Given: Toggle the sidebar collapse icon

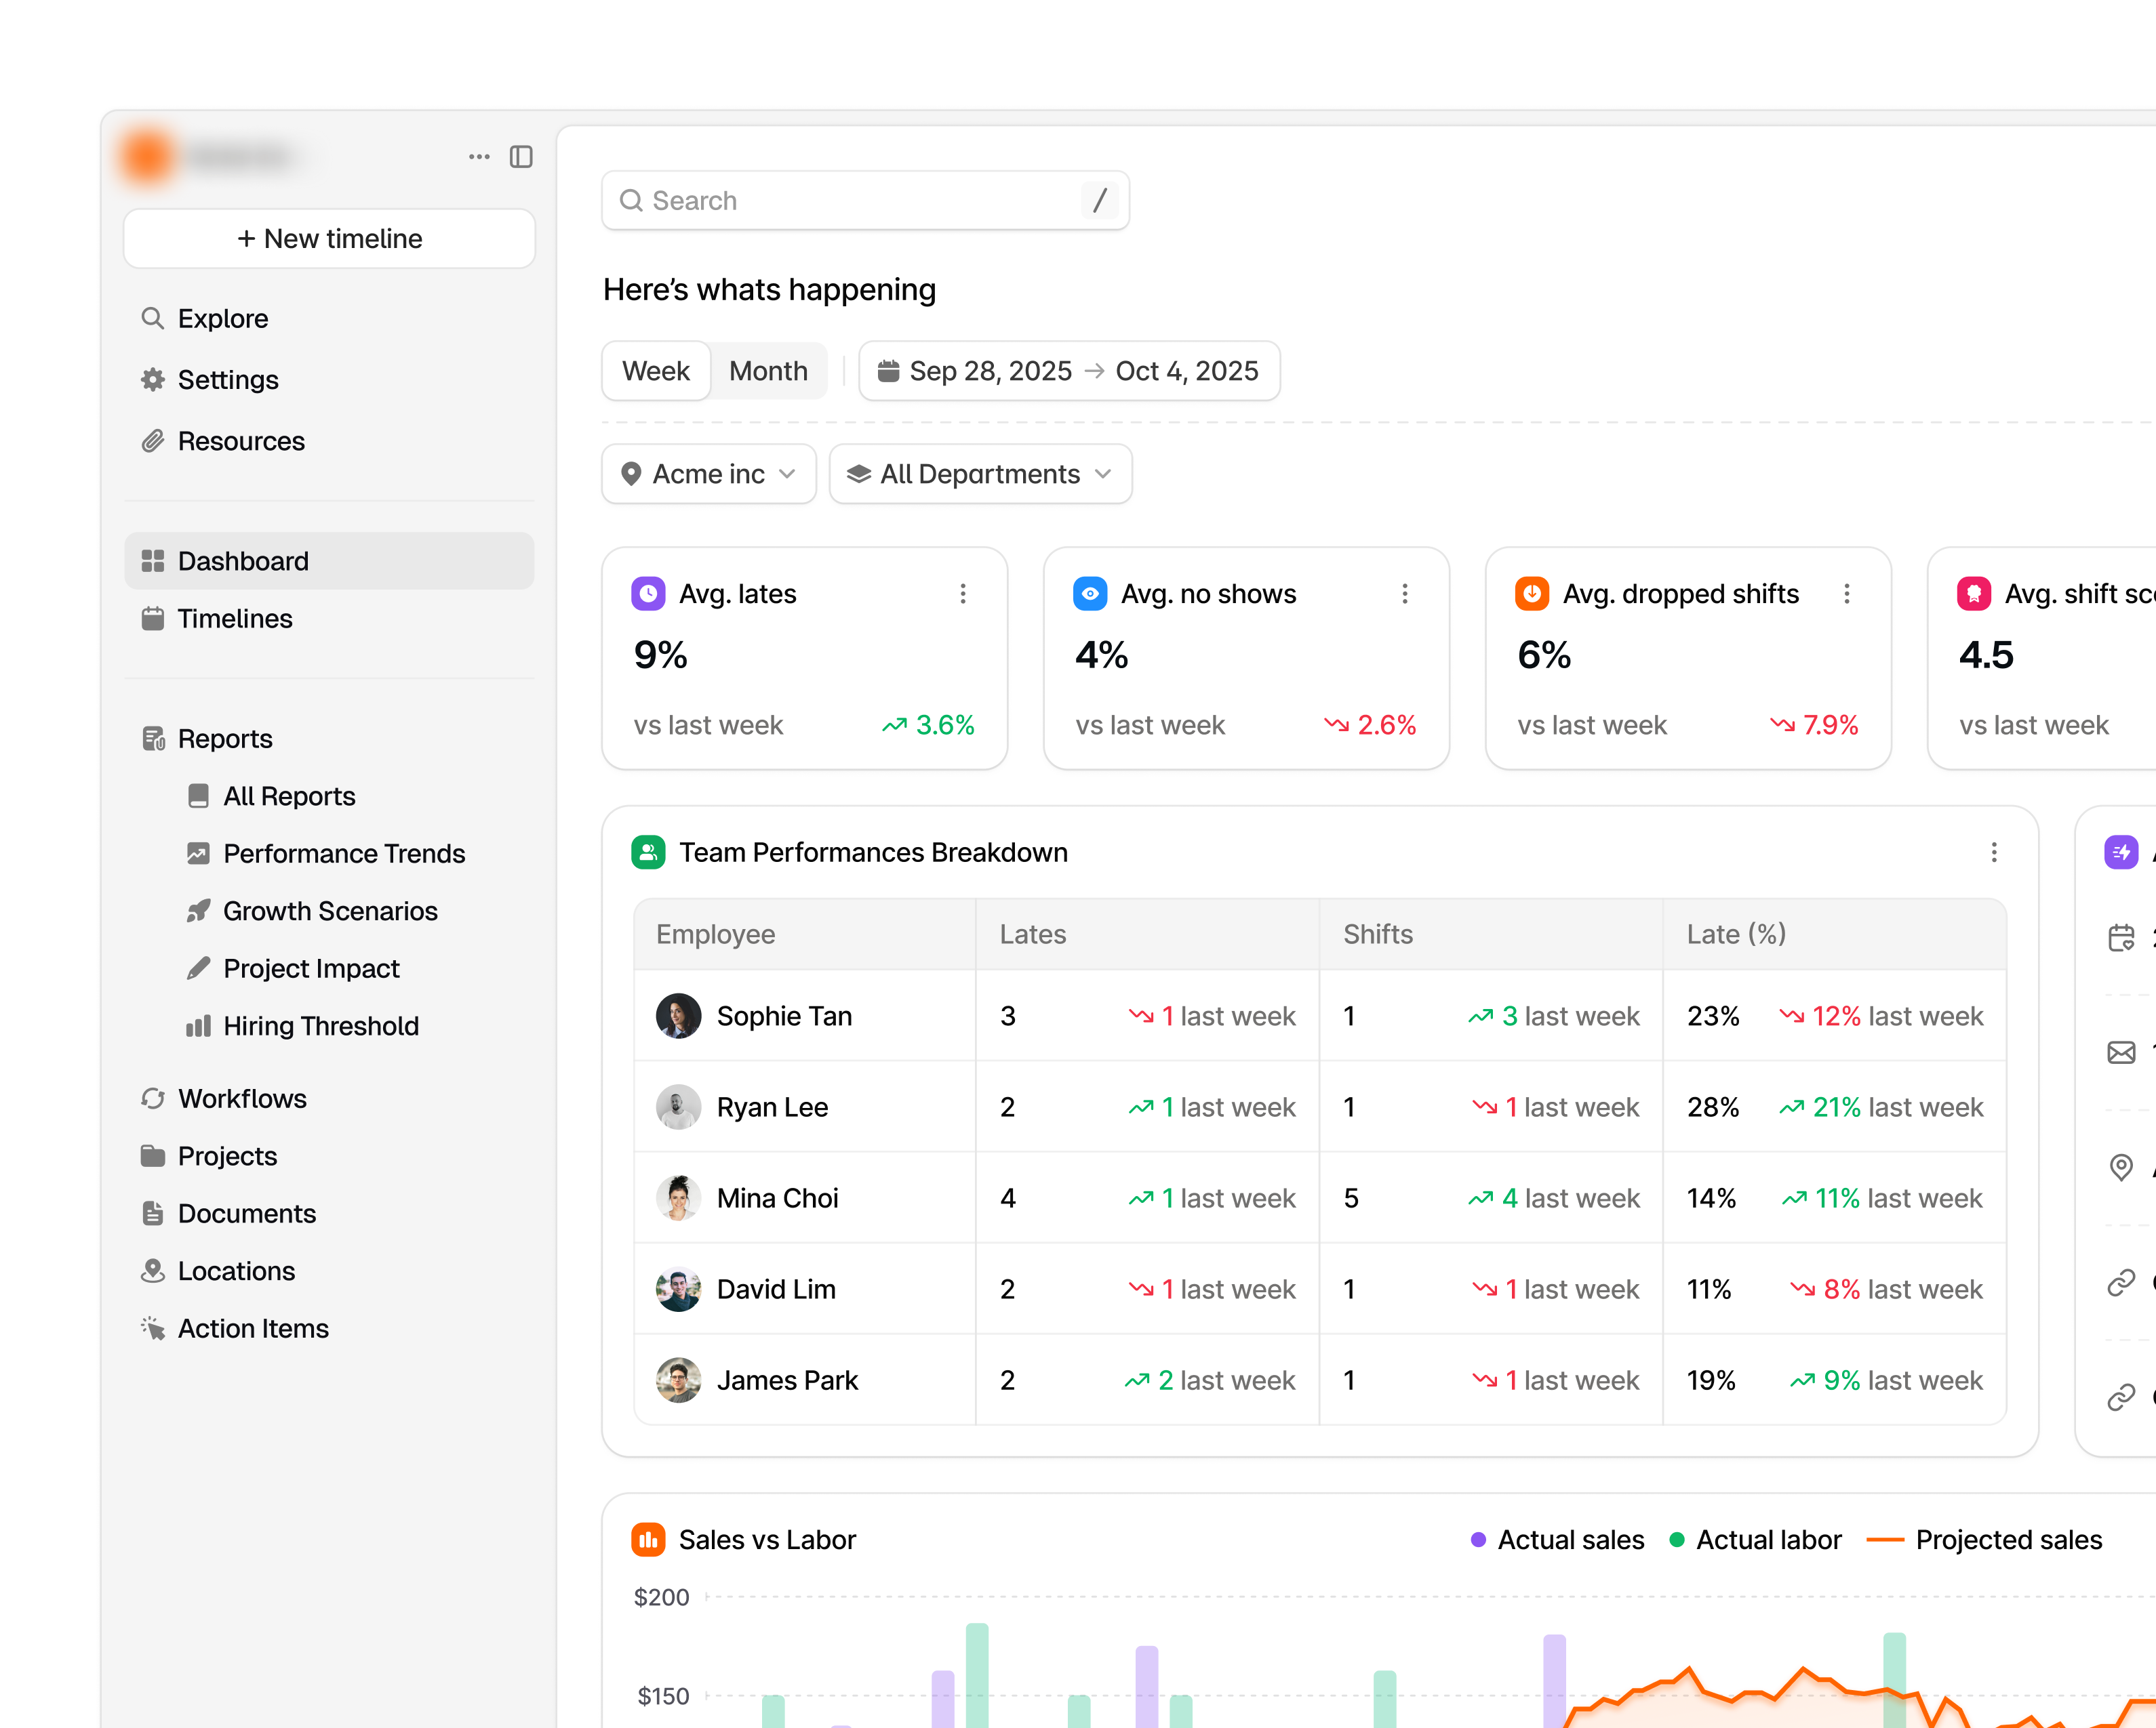Looking at the screenshot, I should [x=521, y=157].
